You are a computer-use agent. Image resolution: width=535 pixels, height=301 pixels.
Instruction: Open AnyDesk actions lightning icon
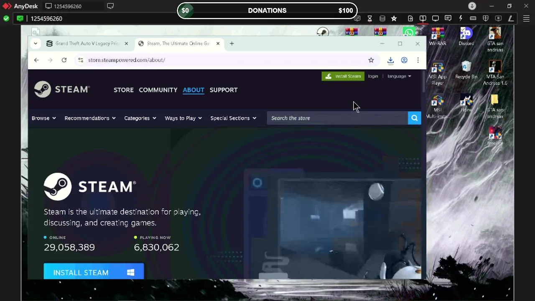461,18
